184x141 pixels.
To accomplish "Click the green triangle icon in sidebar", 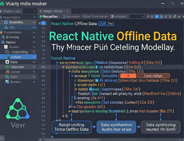I will click(x=5, y=27).
